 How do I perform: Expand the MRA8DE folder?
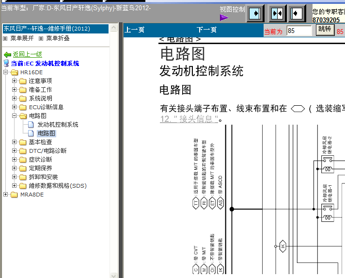[x=6, y=194]
